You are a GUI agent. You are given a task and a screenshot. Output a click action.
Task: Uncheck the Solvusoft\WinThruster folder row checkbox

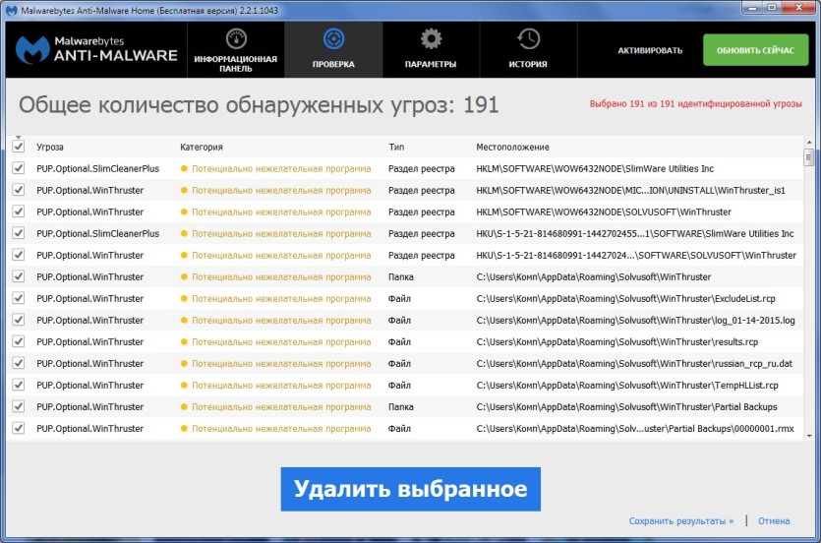click(x=19, y=276)
